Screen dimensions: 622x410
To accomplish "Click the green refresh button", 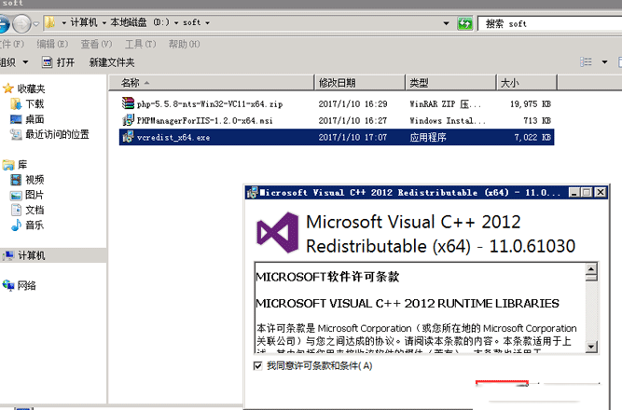I will 465,23.
